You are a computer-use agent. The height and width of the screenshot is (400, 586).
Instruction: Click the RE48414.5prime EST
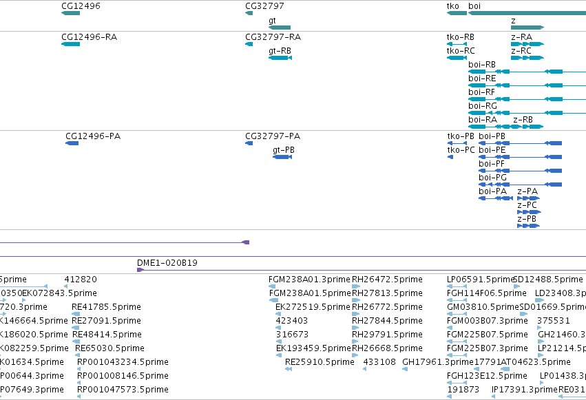(x=76, y=341)
